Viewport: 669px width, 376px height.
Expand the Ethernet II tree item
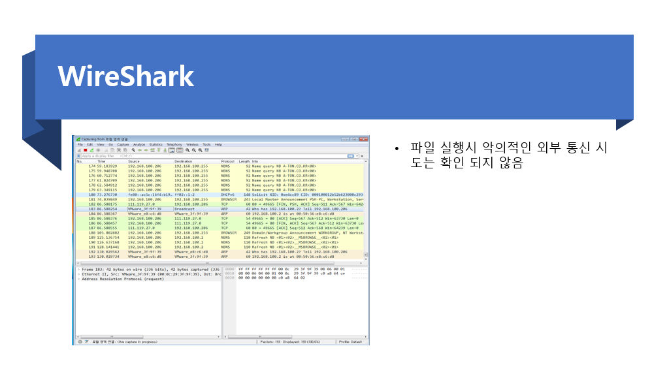pos(79,274)
